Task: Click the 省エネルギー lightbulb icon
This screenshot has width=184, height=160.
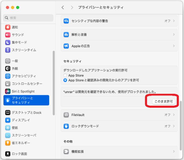Action: [x=8, y=143]
